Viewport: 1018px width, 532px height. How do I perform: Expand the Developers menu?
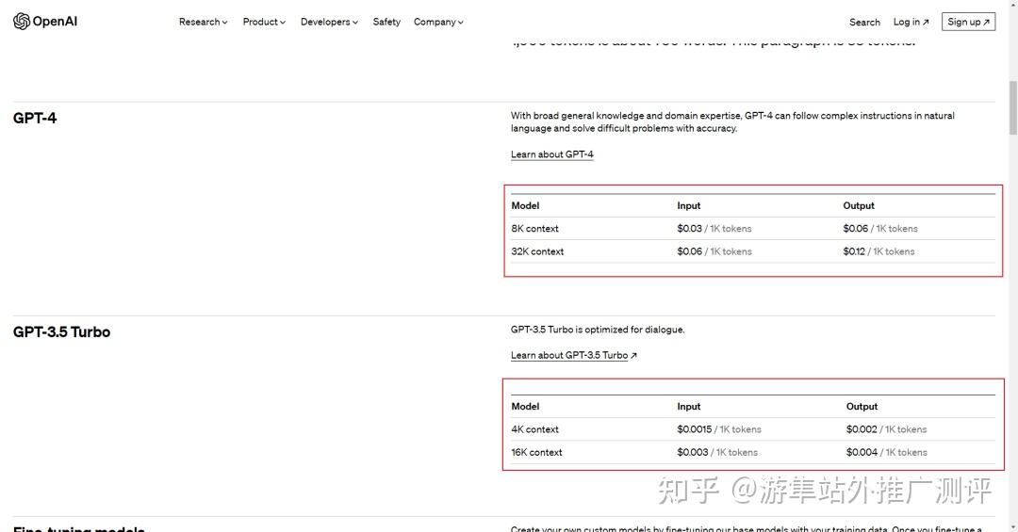(x=329, y=22)
